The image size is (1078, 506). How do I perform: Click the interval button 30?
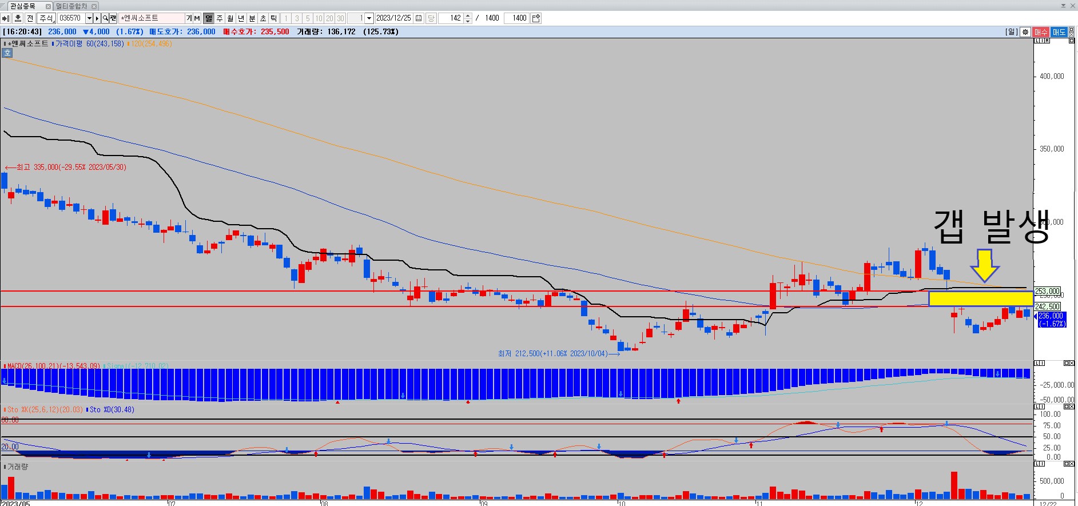coord(340,18)
